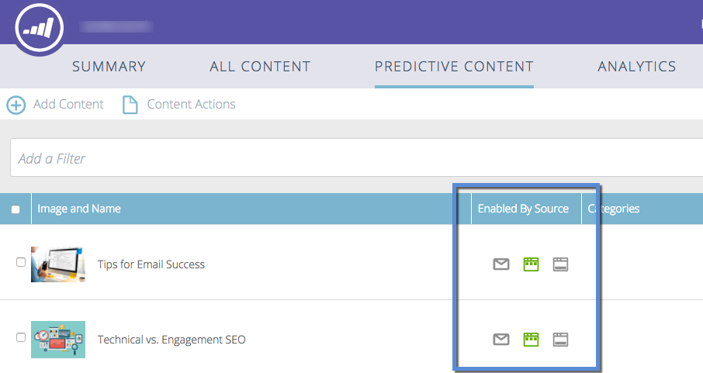Toggle the select-all checkbox in table header
The height and width of the screenshot is (373, 703).
(x=16, y=209)
